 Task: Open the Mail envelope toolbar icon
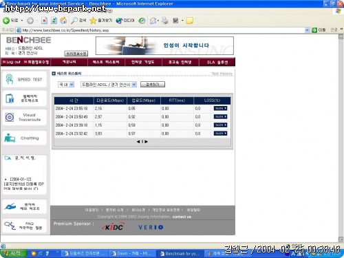153,21
